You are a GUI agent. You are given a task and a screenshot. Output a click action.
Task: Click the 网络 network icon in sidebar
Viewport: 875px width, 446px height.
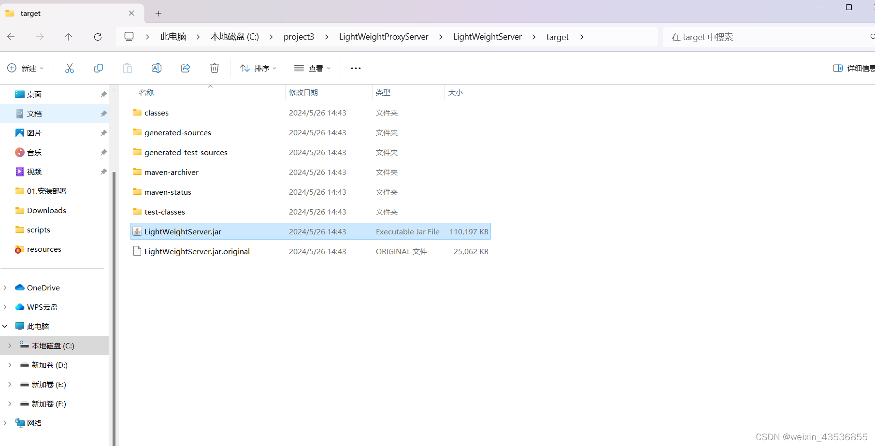click(x=20, y=423)
